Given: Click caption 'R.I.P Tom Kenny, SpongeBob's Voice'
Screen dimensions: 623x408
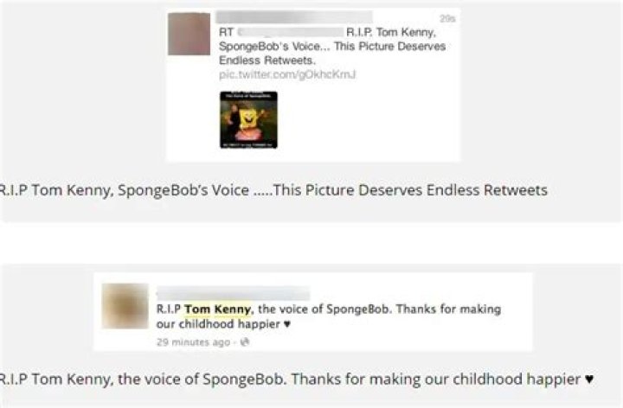Looking at the screenshot, I should click(x=125, y=190).
